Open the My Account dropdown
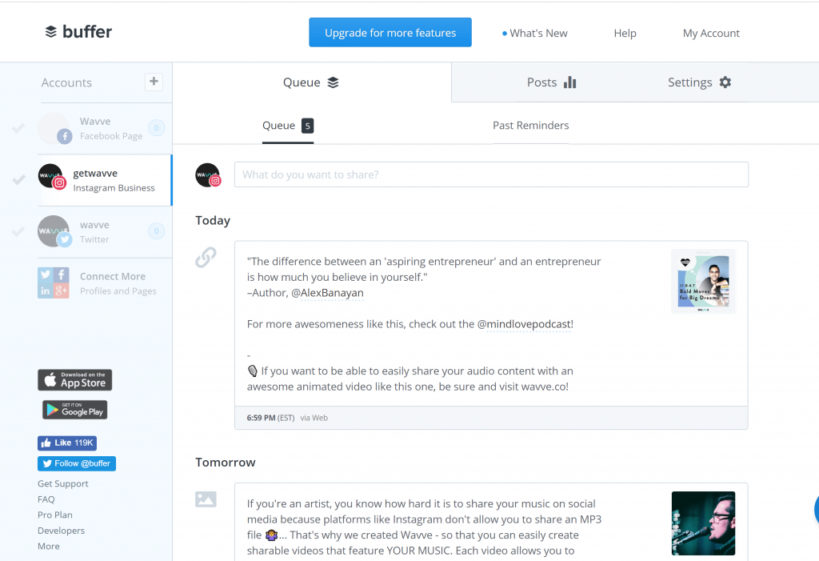The width and height of the screenshot is (819, 561). tap(711, 33)
